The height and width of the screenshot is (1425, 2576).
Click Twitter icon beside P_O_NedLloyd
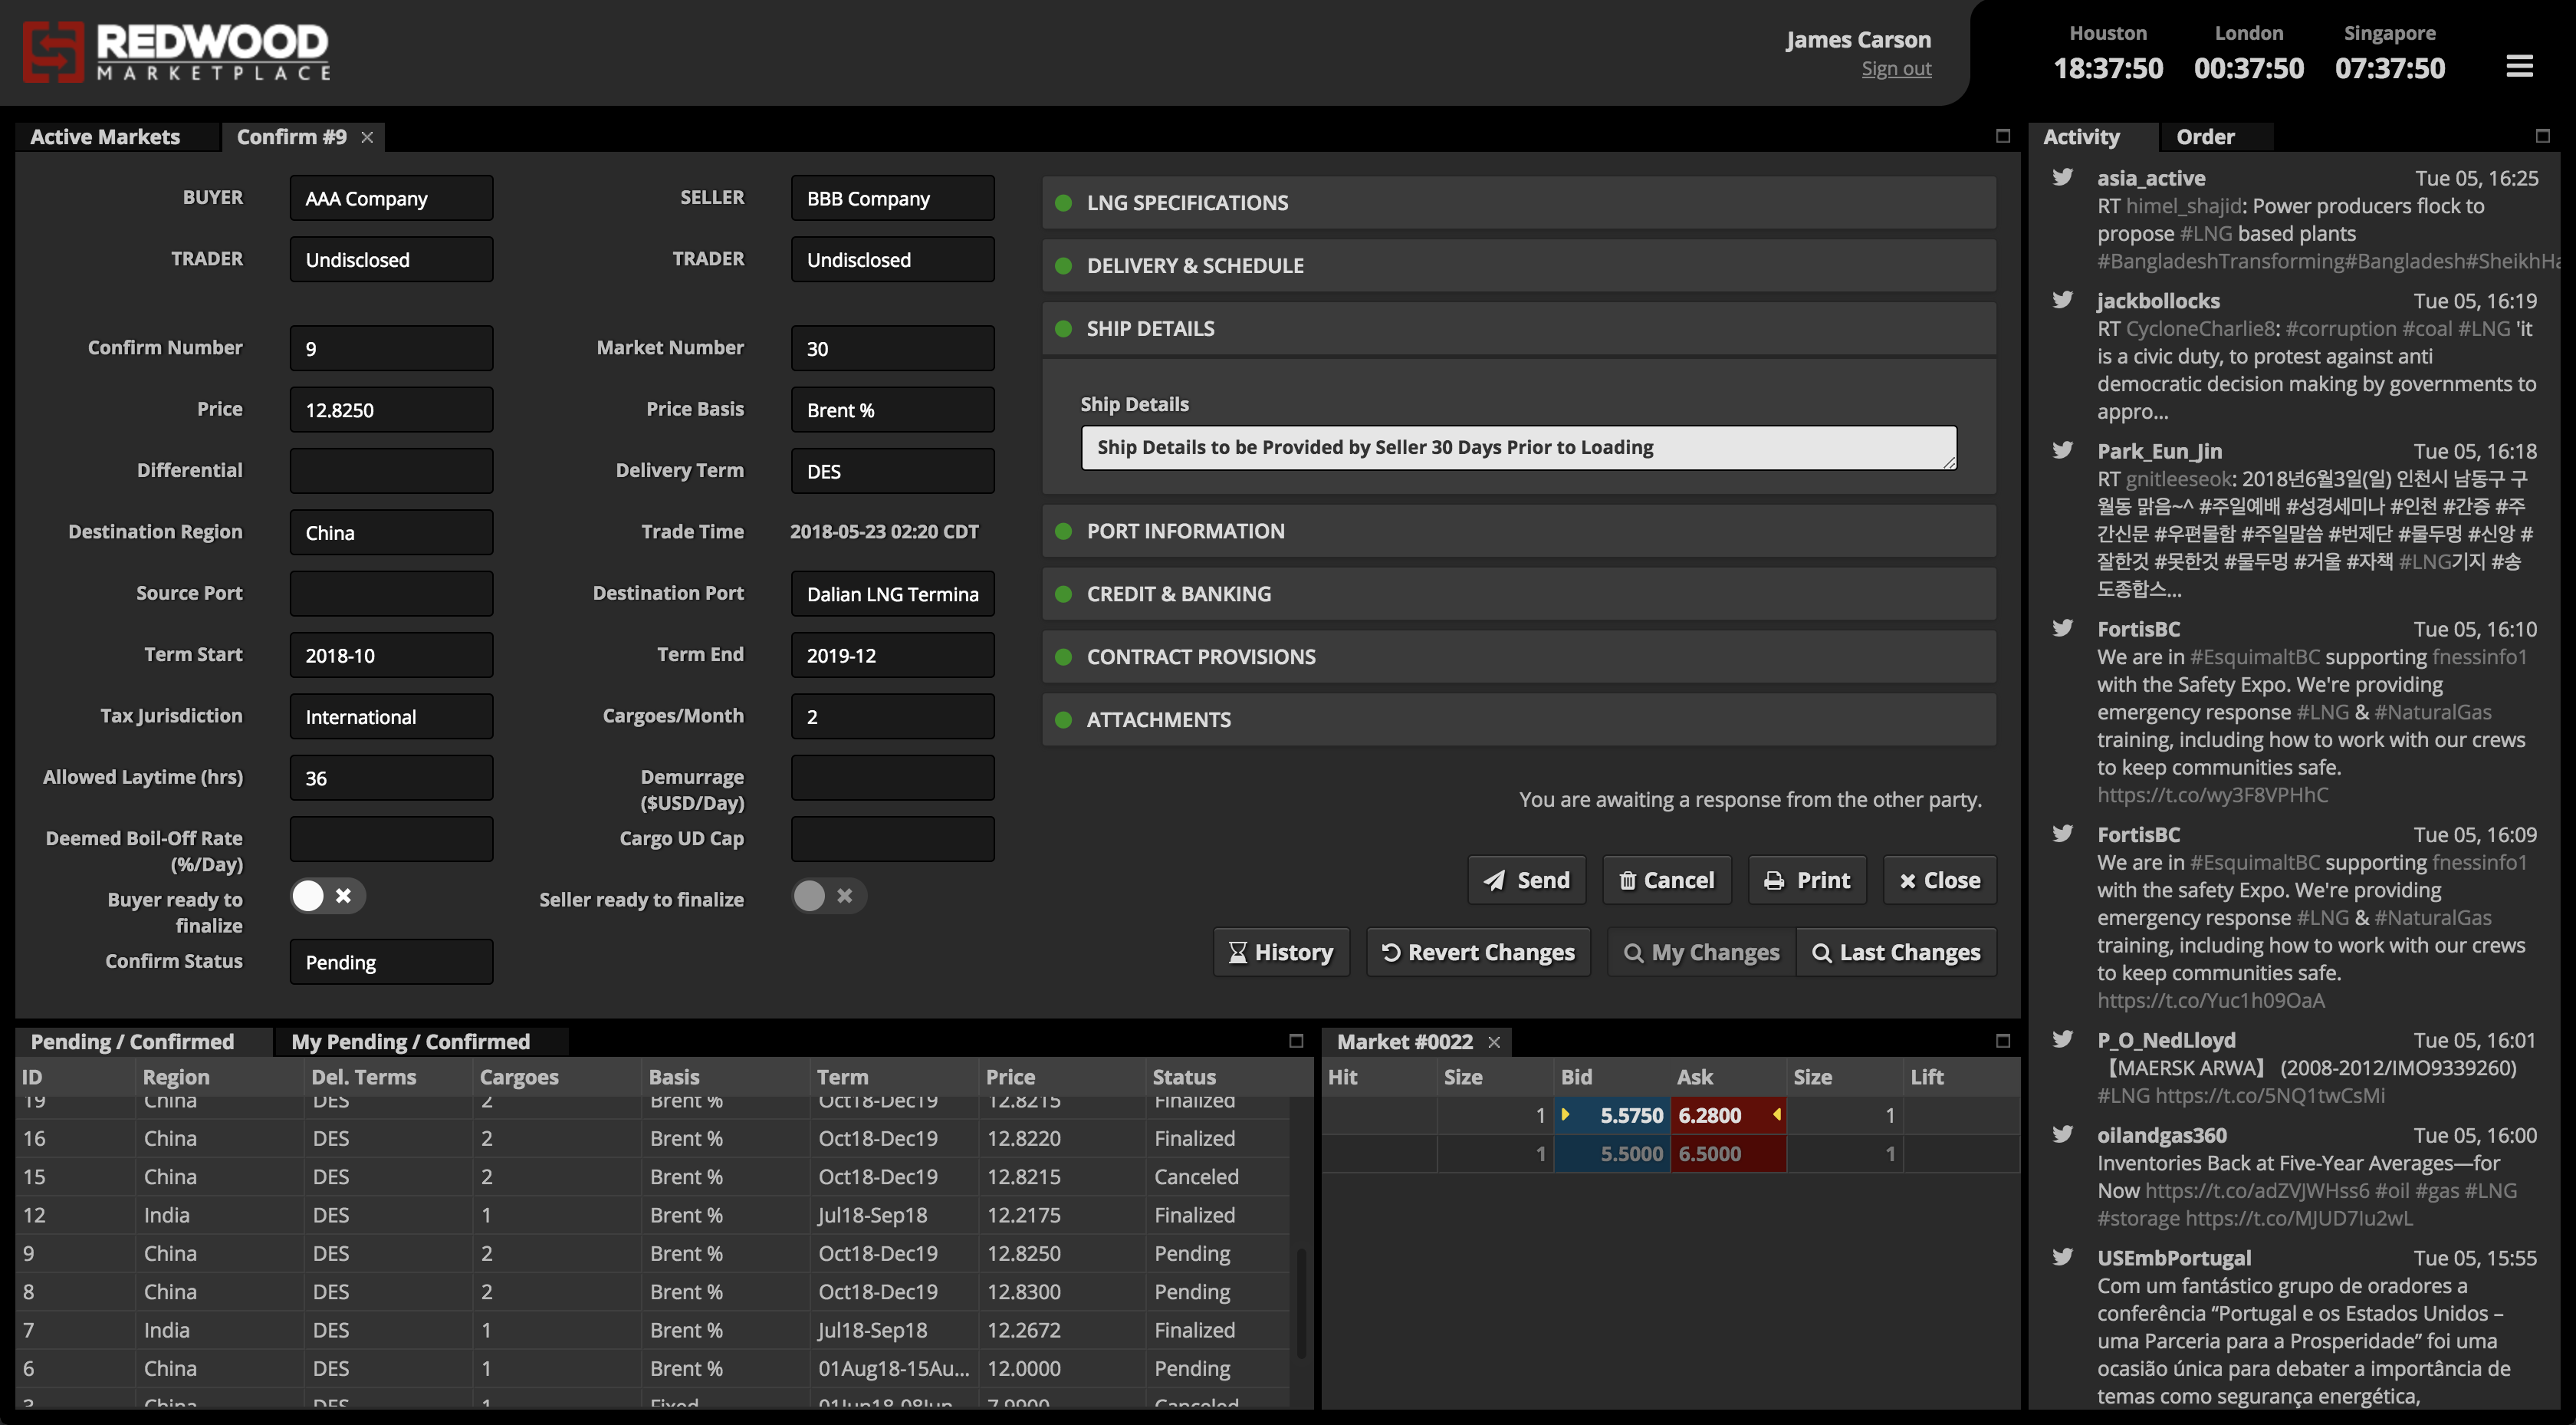click(2062, 1040)
